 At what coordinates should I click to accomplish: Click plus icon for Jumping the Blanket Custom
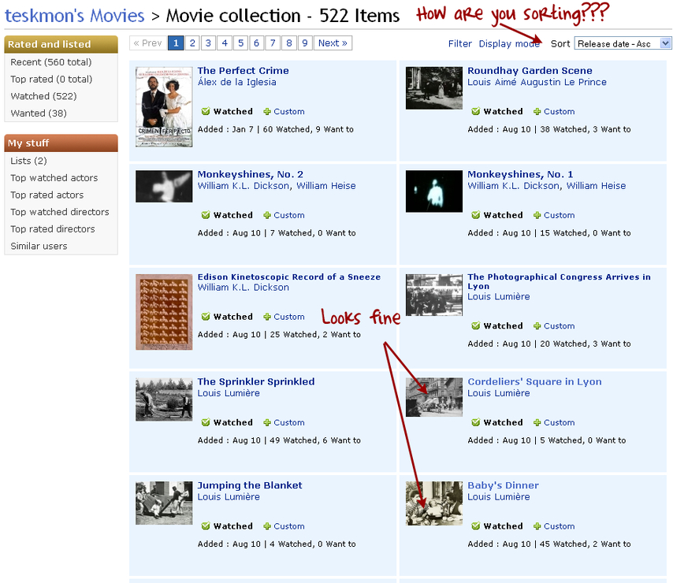267,526
